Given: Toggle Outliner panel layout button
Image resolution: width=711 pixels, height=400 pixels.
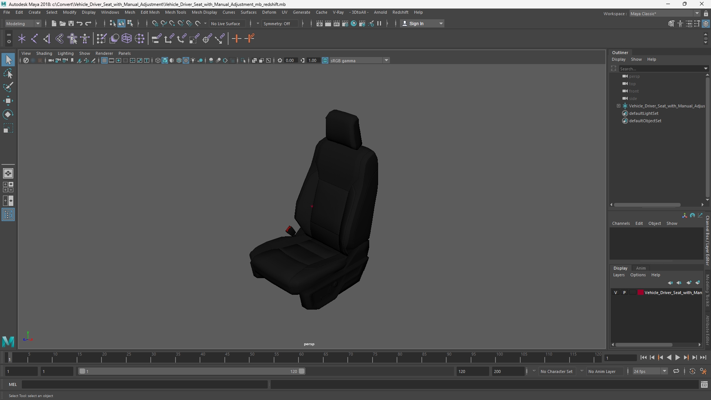Looking at the screenshot, I should 8,215.
